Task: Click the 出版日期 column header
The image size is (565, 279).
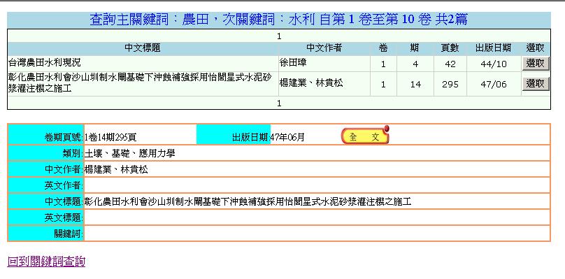Action: (x=493, y=48)
